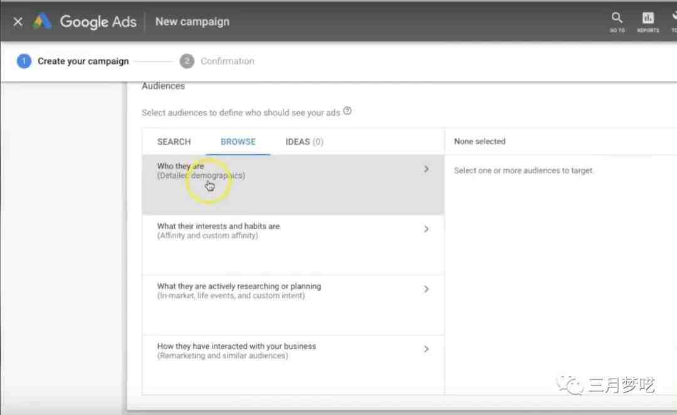Screen dimensions: 677x415
Task: Switch to the SEARCH tab
Action: click(174, 142)
